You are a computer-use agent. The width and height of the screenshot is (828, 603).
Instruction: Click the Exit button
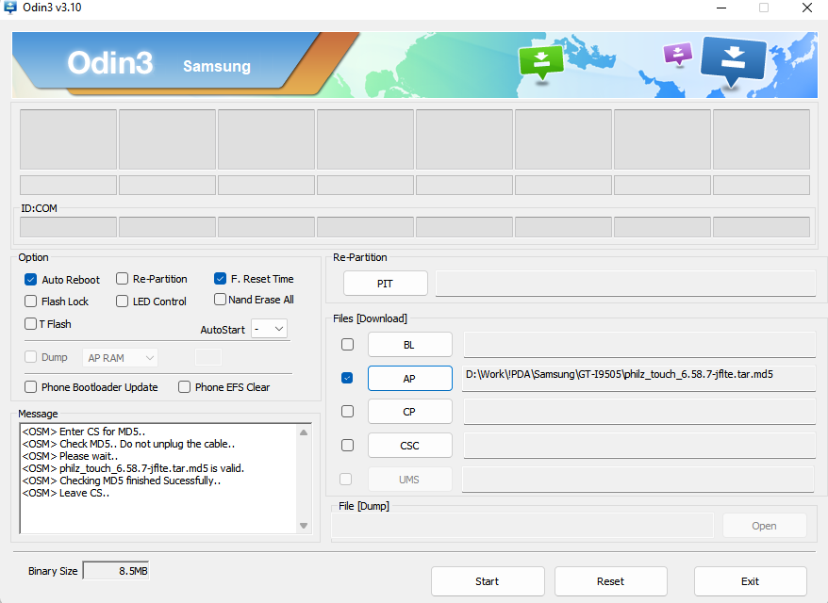coord(751,581)
